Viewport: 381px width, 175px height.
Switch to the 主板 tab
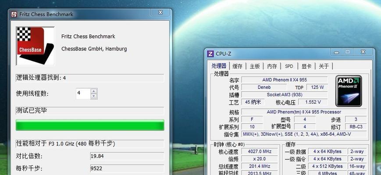[x=255, y=66]
